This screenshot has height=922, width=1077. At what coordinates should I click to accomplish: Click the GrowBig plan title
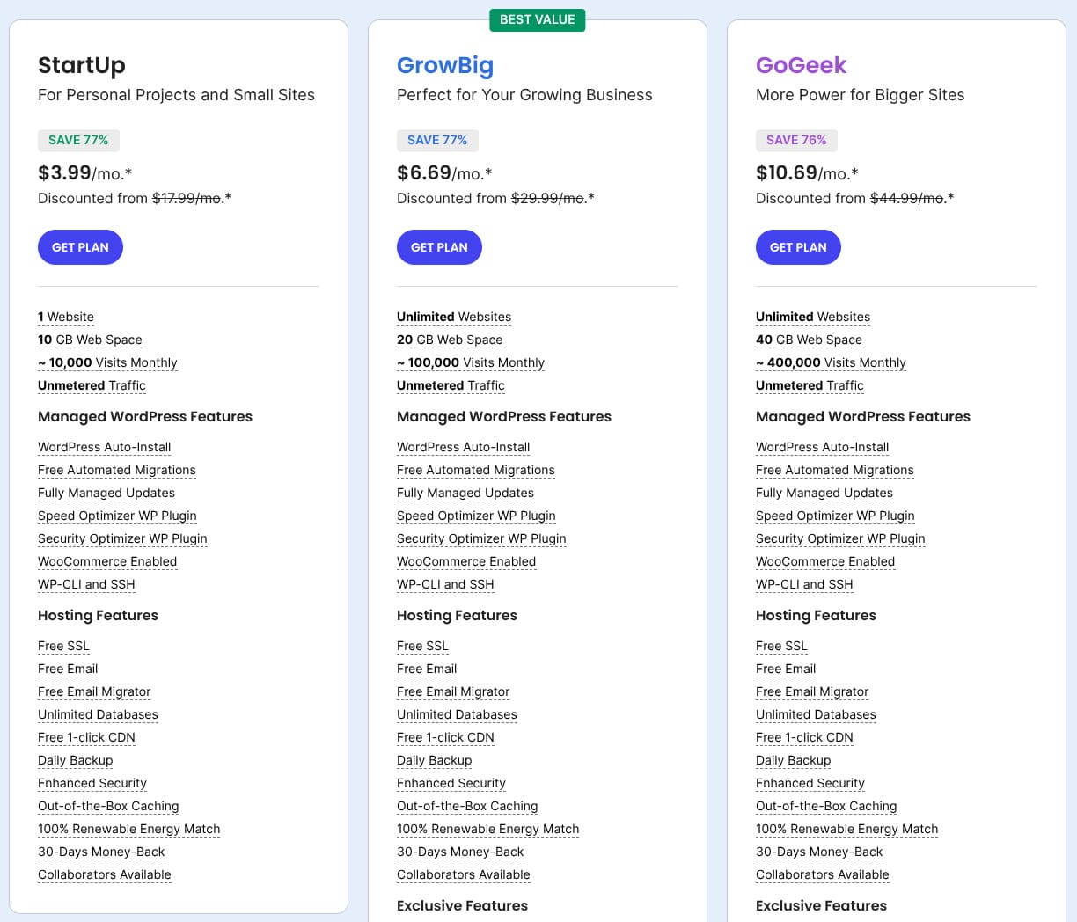point(444,65)
